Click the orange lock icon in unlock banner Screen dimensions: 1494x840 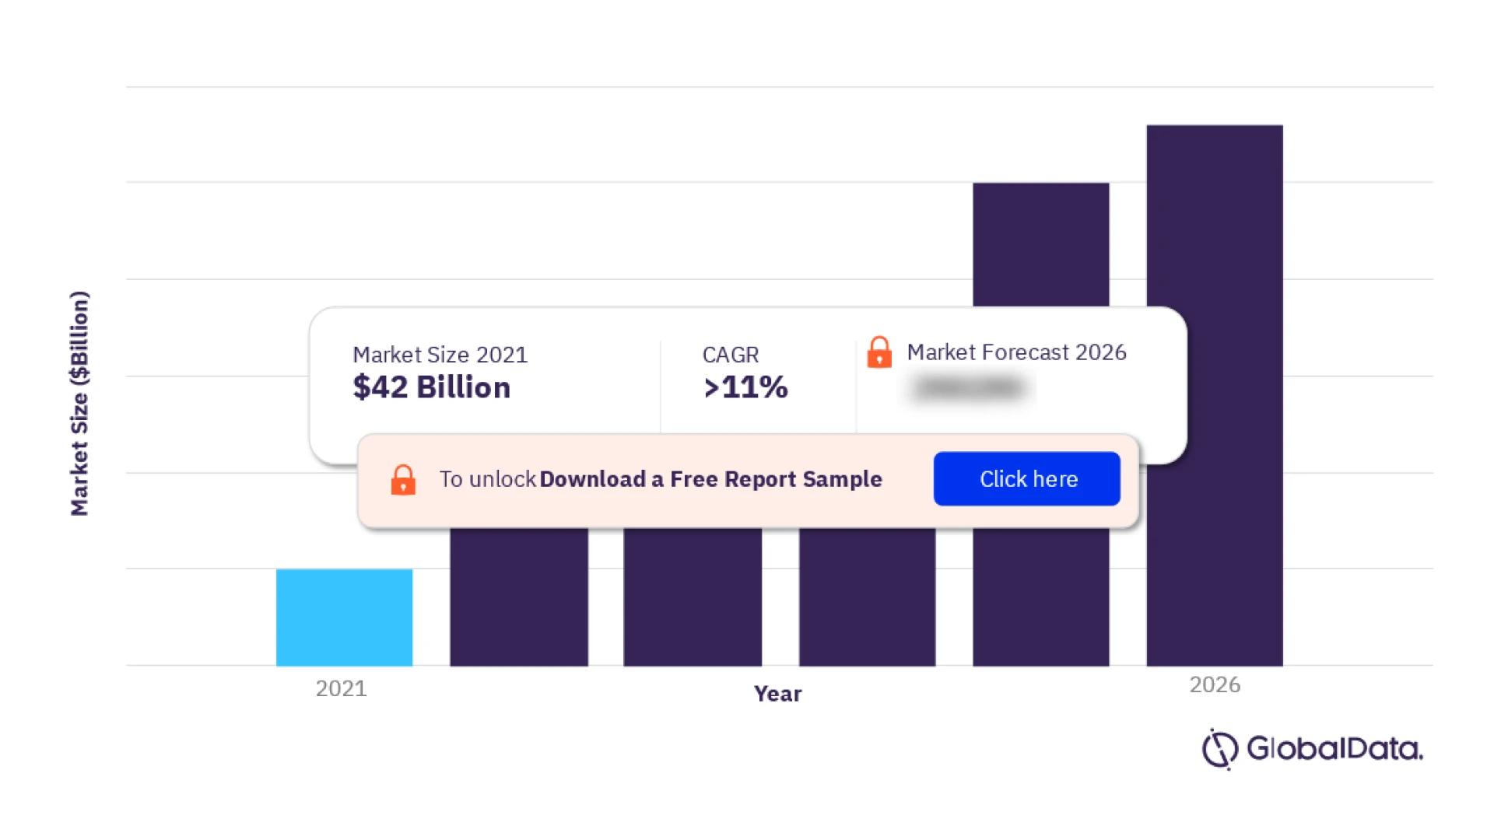point(403,480)
